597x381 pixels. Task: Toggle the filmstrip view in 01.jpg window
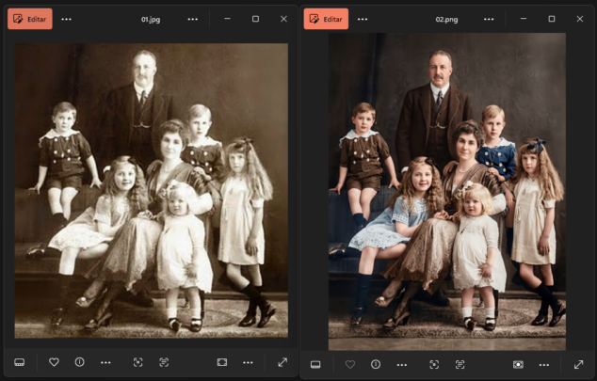[x=19, y=362]
